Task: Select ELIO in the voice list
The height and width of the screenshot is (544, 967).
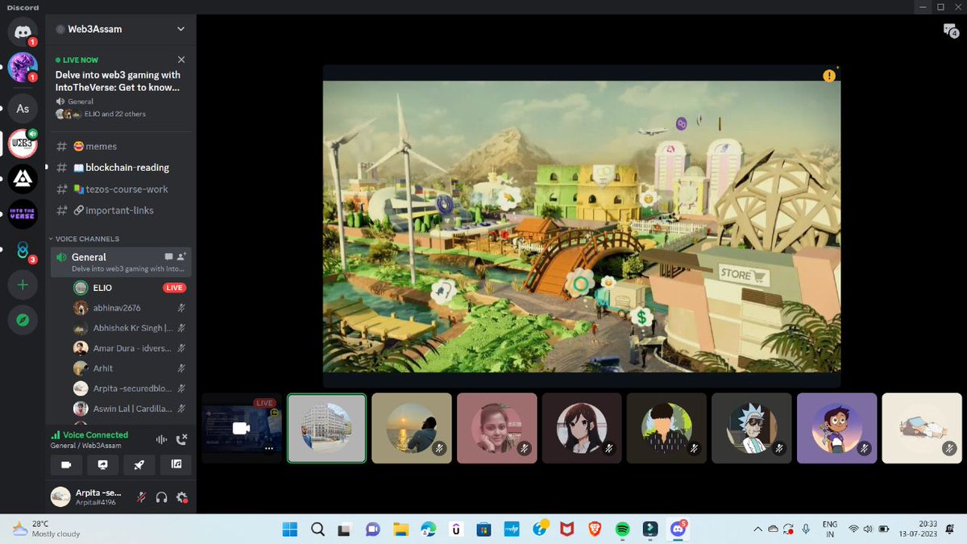Action: 129,288
